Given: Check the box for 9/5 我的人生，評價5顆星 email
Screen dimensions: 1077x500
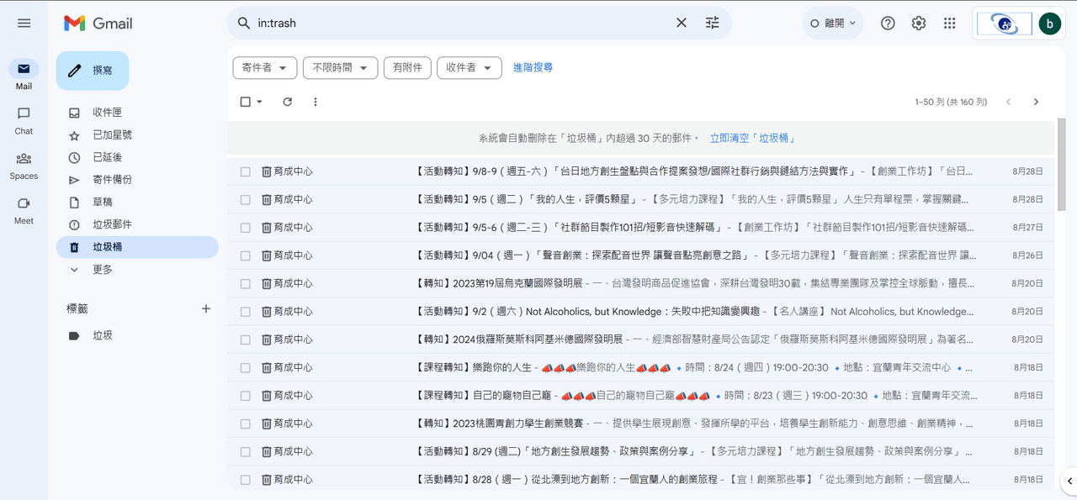Looking at the screenshot, I should click(x=246, y=199).
